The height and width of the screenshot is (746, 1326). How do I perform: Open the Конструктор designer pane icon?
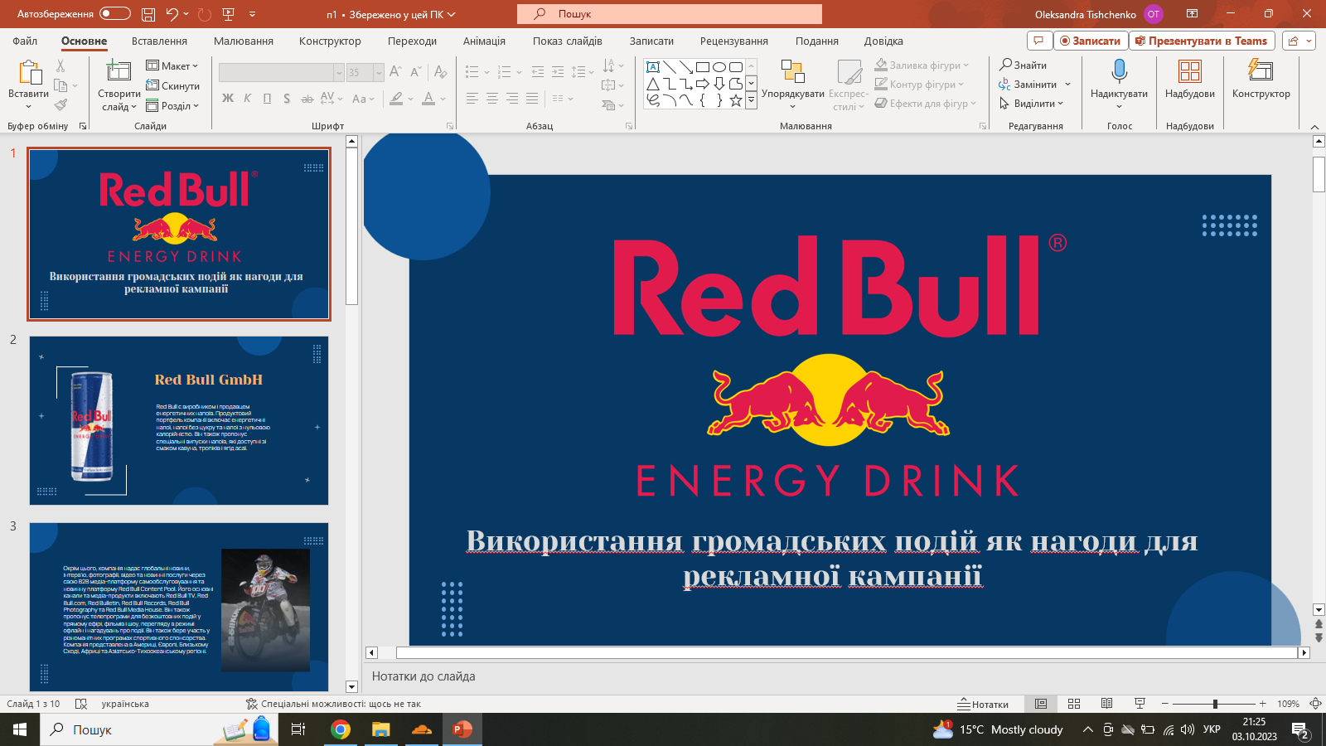[x=1261, y=71]
